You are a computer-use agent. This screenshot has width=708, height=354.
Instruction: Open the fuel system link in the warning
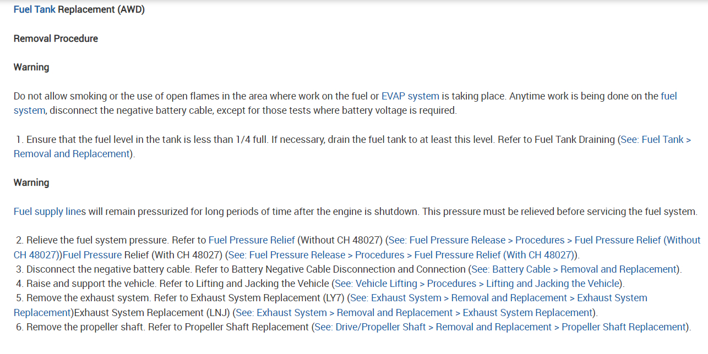tap(668, 96)
